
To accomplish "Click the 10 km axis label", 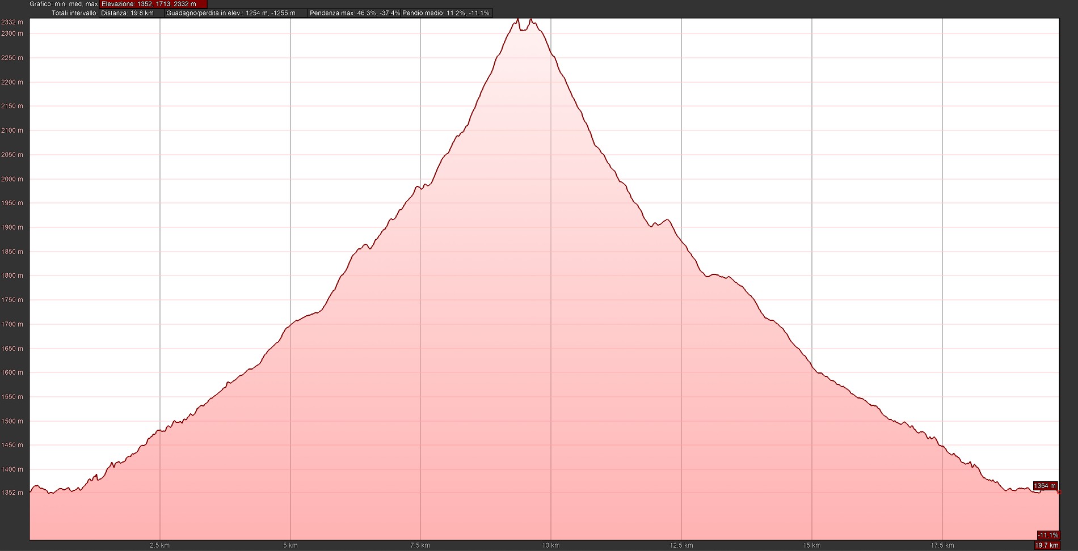I will pyautogui.click(x=550, y=545).
